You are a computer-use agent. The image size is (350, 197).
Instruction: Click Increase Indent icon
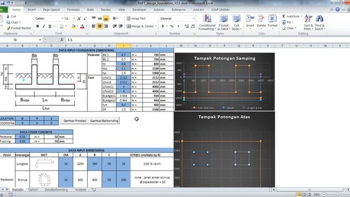coord(120,26)
